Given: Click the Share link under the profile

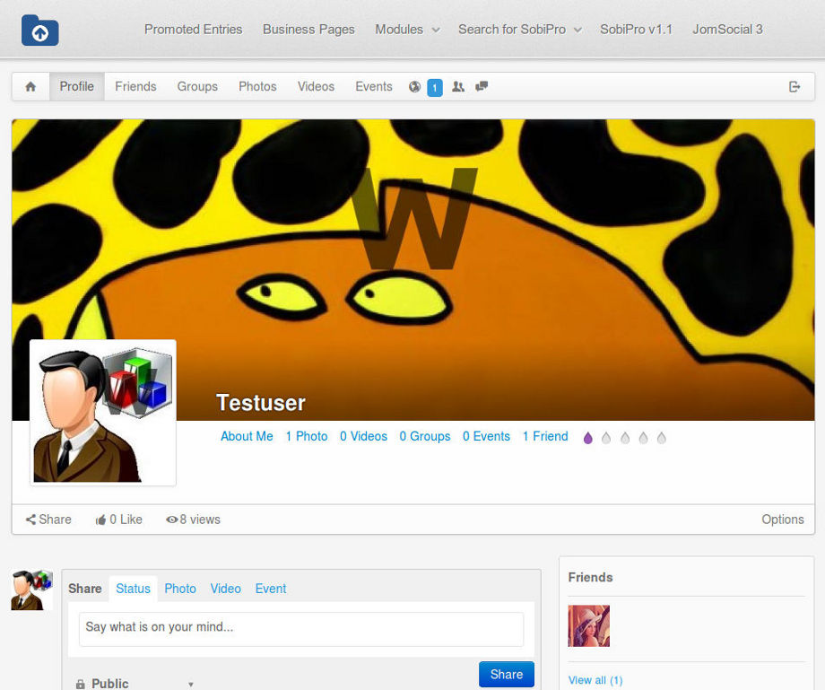Looking at the screenshot, I should (x=56, y=520).
